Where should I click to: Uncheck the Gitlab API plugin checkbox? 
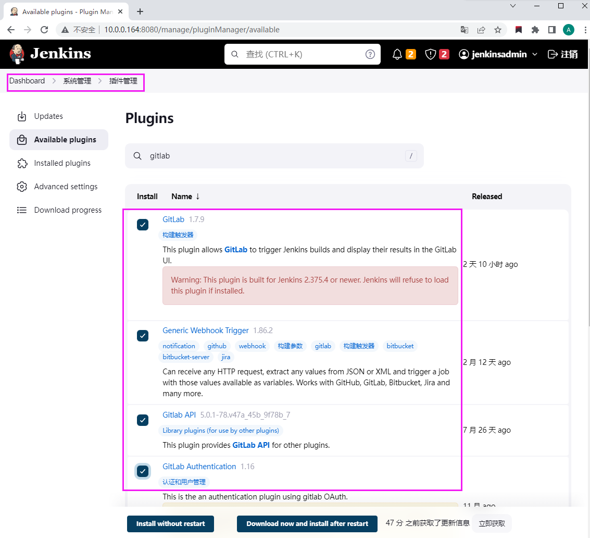pyautogui.click(x=143, y=420)
